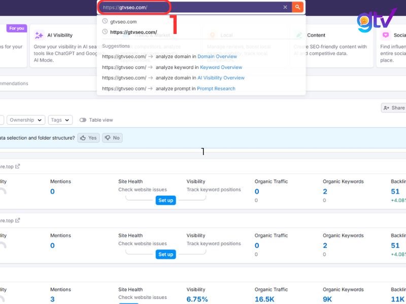Screen dimensions: 406x304
Task: Click the thumbs down No feedback button
Action: point(112,137)
